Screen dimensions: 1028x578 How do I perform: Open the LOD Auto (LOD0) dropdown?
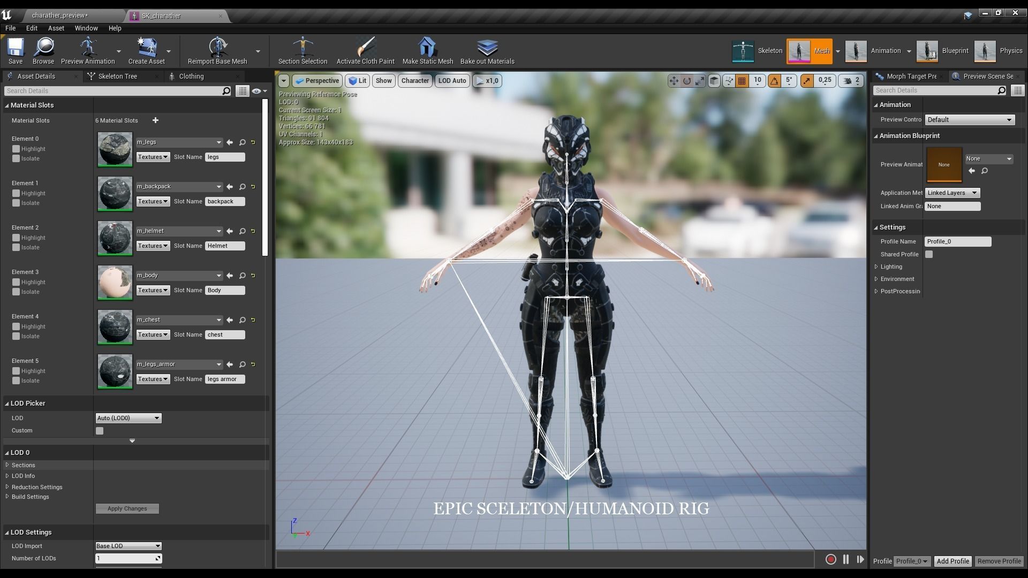(128, 418)
